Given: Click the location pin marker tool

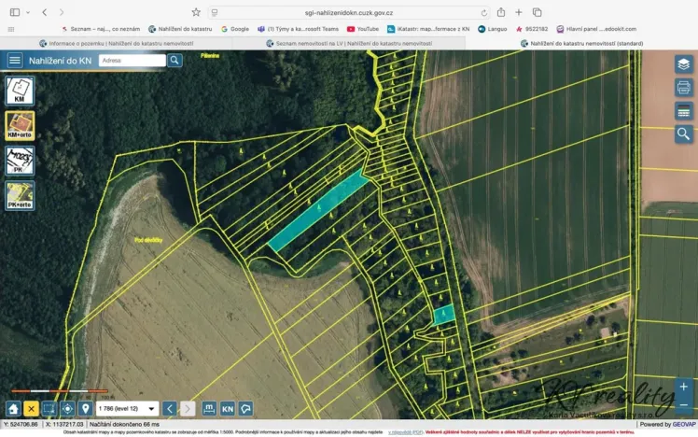Looking at the screenshot, I should click(85, 409).
